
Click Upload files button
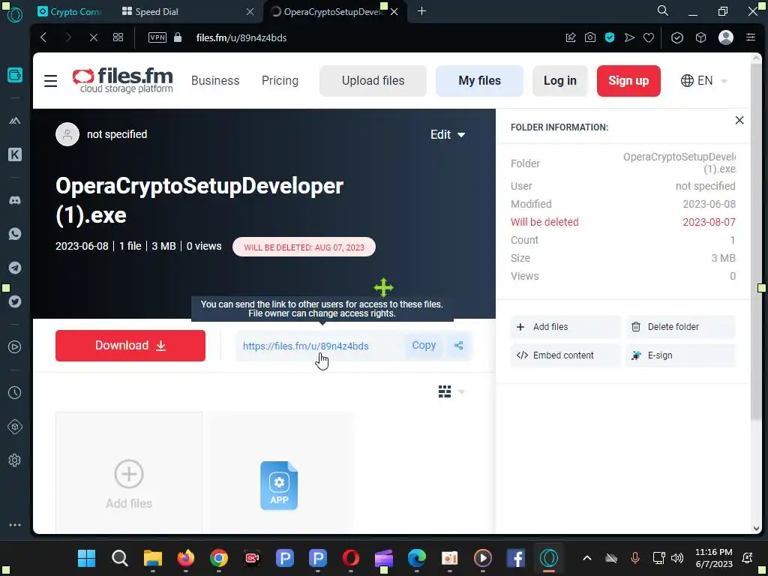tap(373, 80)
